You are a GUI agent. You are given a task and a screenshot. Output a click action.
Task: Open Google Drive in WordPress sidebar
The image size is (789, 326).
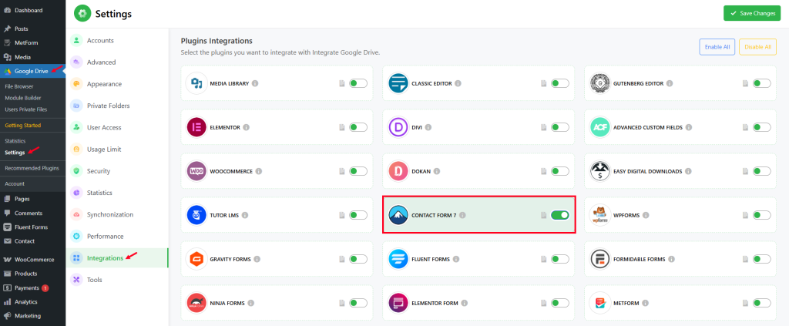click(32, 71)
